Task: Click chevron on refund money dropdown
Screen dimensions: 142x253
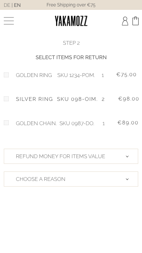Action: [x=127, y=156]
